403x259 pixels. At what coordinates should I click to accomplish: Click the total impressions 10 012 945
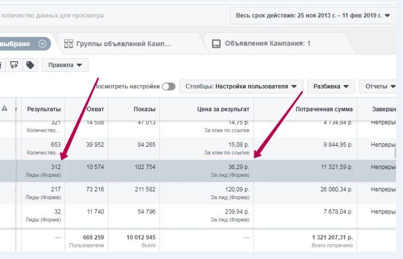(x=141, y=237)
